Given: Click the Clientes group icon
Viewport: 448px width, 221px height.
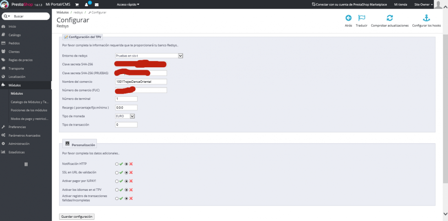Looking at the screenshot, I should (3, 52).
